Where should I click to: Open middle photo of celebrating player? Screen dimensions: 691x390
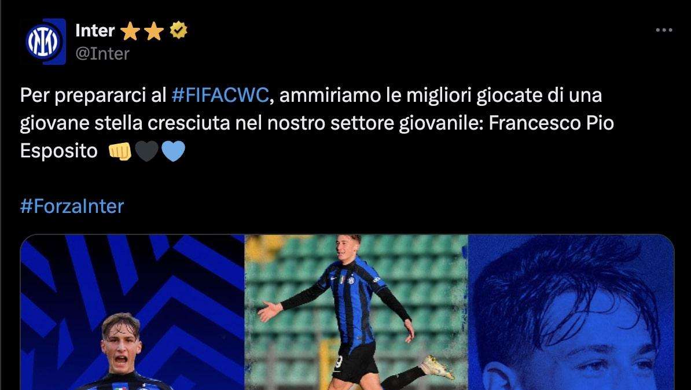click(356, 312)
